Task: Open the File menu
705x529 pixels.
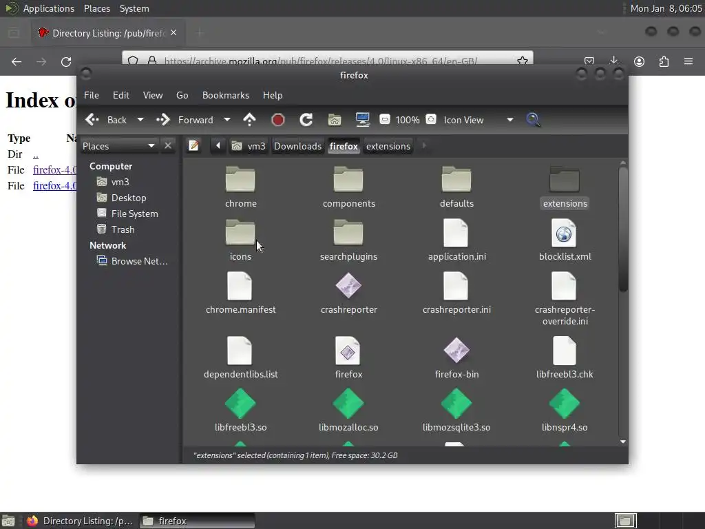Action: (92, 95)
